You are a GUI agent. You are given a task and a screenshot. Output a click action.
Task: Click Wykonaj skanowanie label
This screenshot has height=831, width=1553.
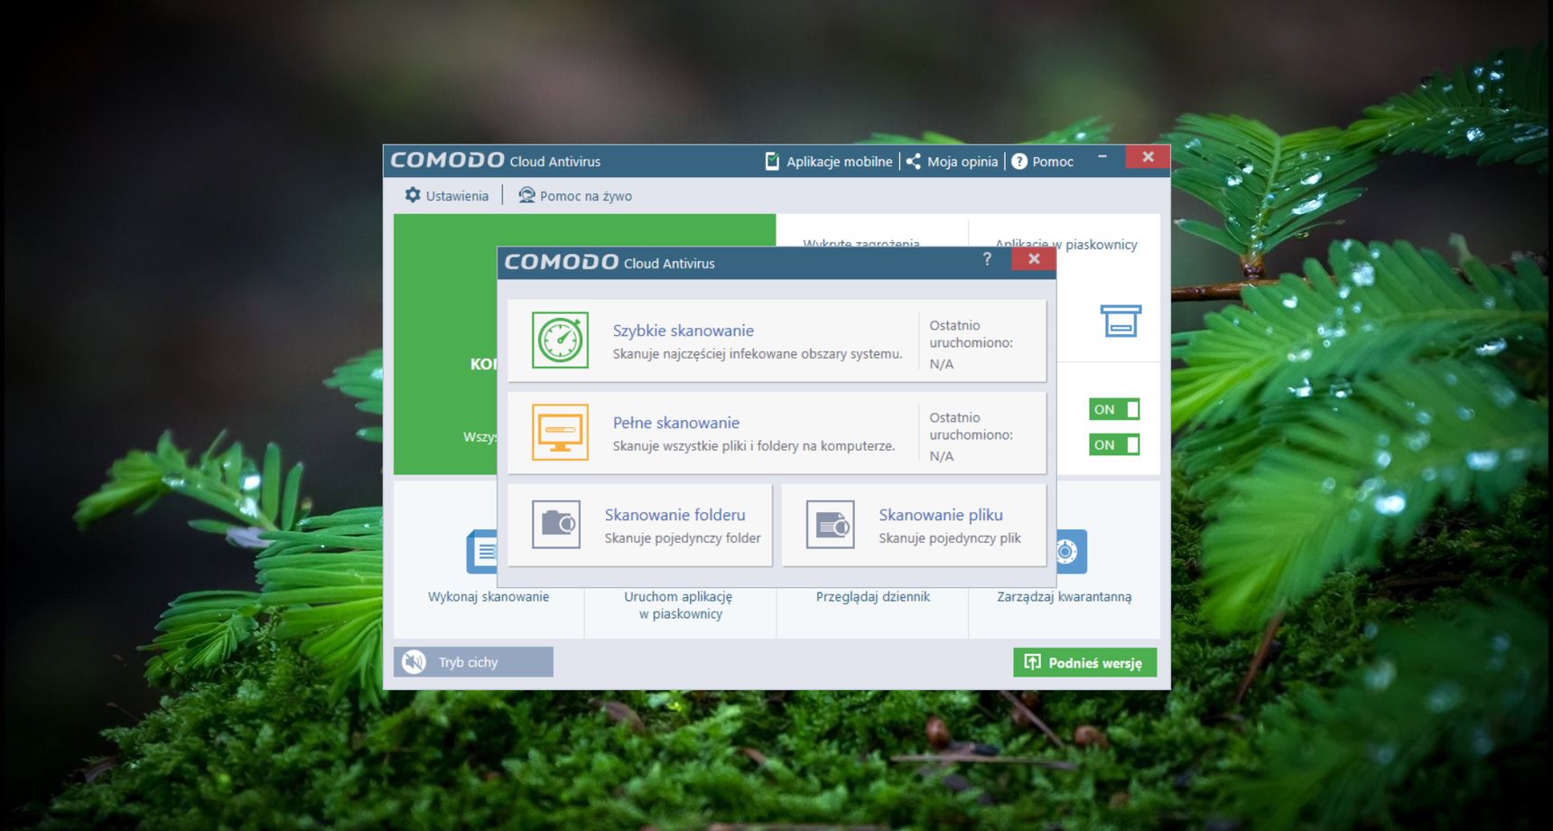488,596
